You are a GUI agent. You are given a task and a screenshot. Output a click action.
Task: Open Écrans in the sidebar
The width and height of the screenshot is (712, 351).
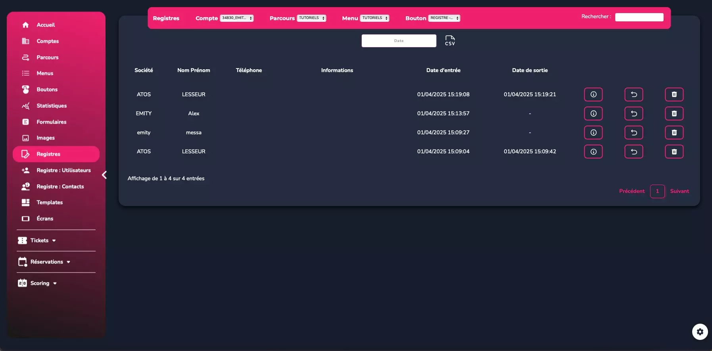[45, 219]
